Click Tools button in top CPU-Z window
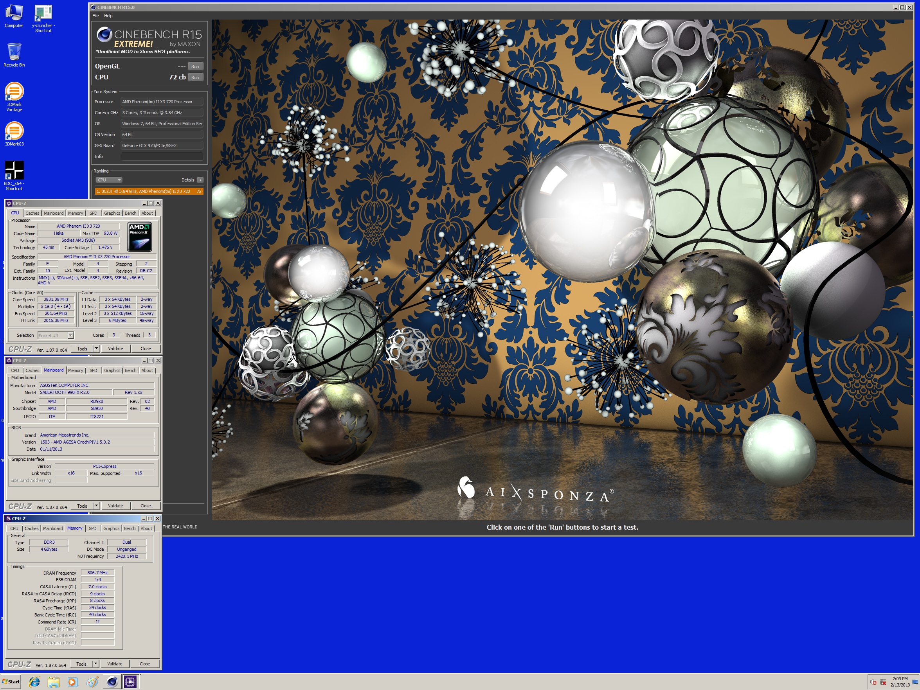 click(x=82, y=349)
